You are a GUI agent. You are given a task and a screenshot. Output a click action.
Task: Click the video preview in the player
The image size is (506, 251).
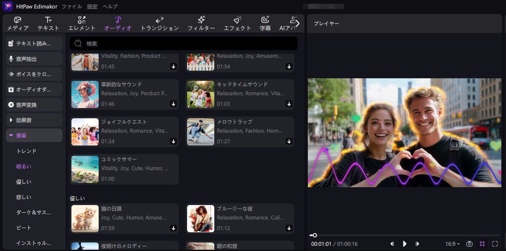tap(405, 132)
